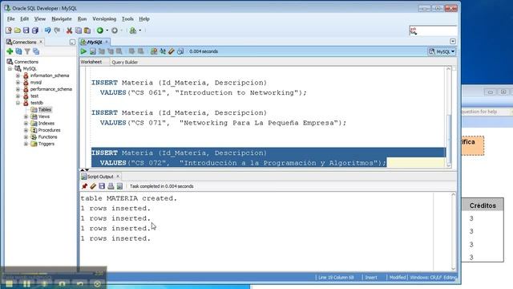Click the Autotrace icon
513x289 pixels.
point(111,51)
